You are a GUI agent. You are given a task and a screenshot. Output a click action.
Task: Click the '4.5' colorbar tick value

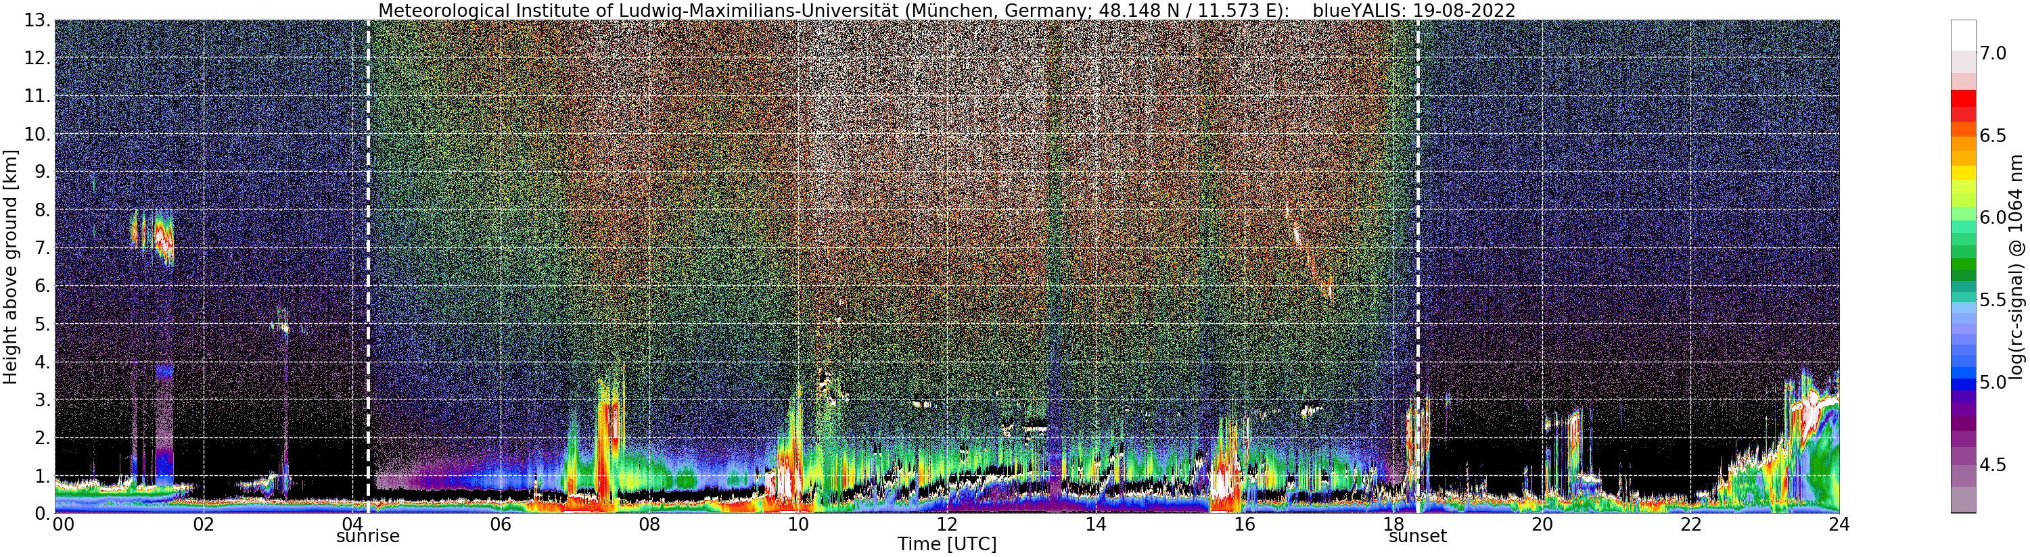click(x=1993, y=465)
